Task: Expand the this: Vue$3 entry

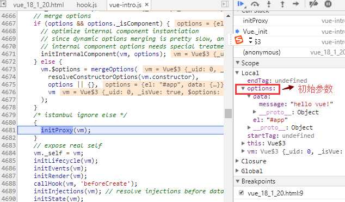Action: (x=243, y=143)
